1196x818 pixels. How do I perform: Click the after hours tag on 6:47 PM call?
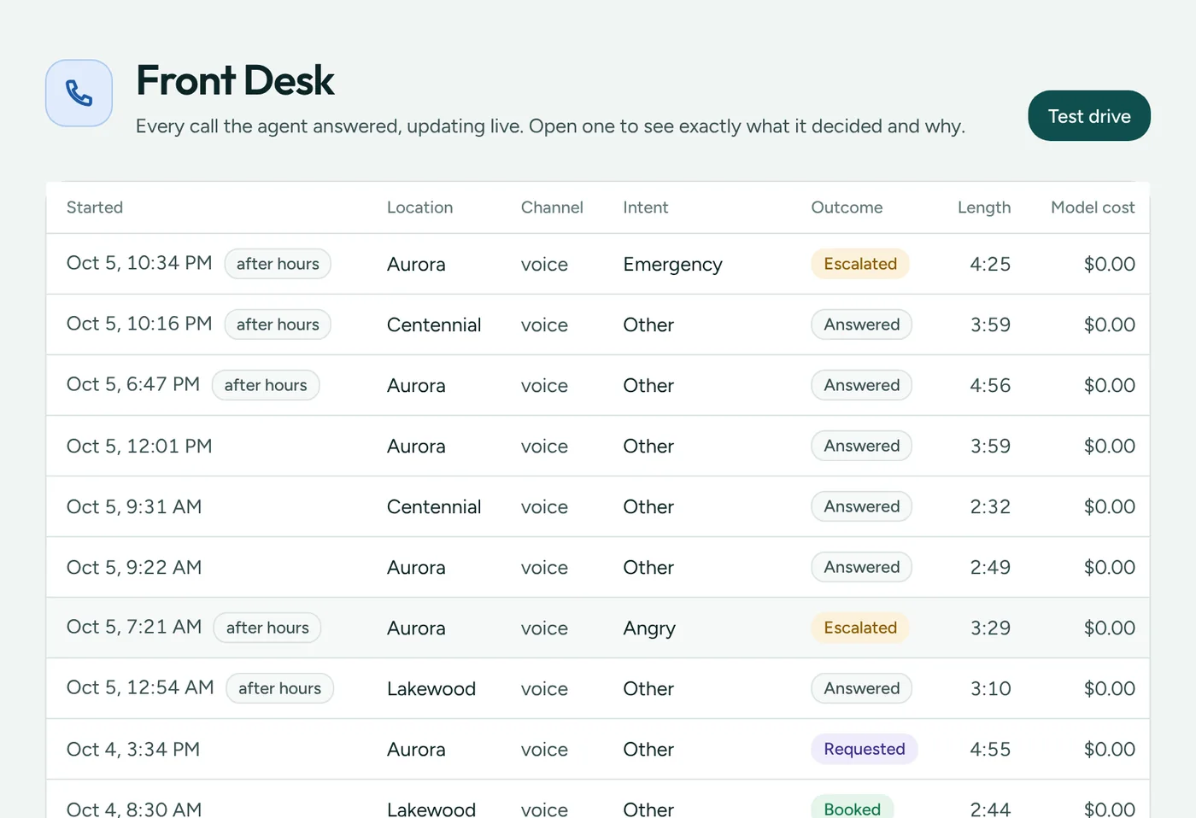pos(266,385)
